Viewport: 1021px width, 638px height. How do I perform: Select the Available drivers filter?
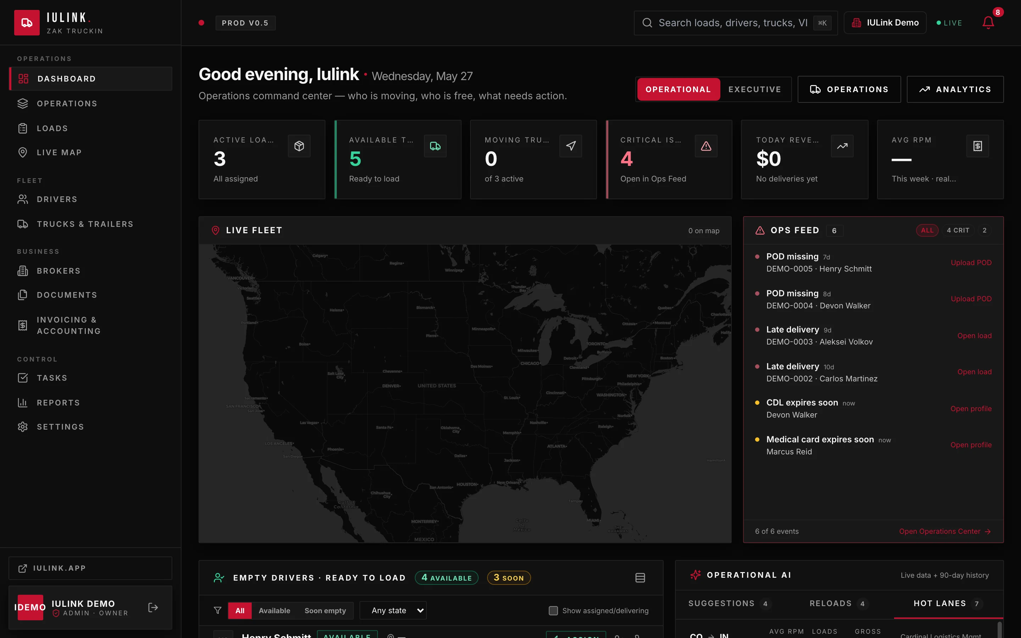tap(274, 611)
